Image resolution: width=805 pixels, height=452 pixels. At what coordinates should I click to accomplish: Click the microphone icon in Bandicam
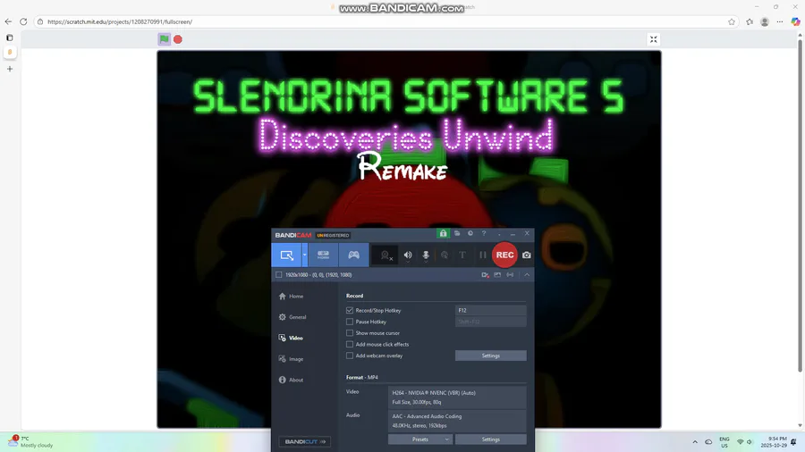pyautogui.click(x=426, y=255)
